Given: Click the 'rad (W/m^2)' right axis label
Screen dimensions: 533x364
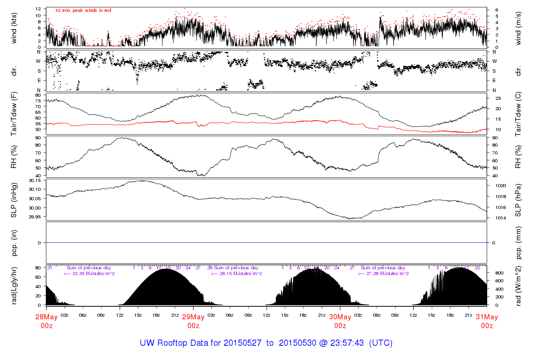Looking at the screenshot, I should point(518,285).
